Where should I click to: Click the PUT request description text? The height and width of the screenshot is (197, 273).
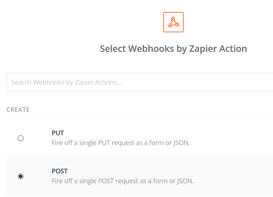point(121,143)
